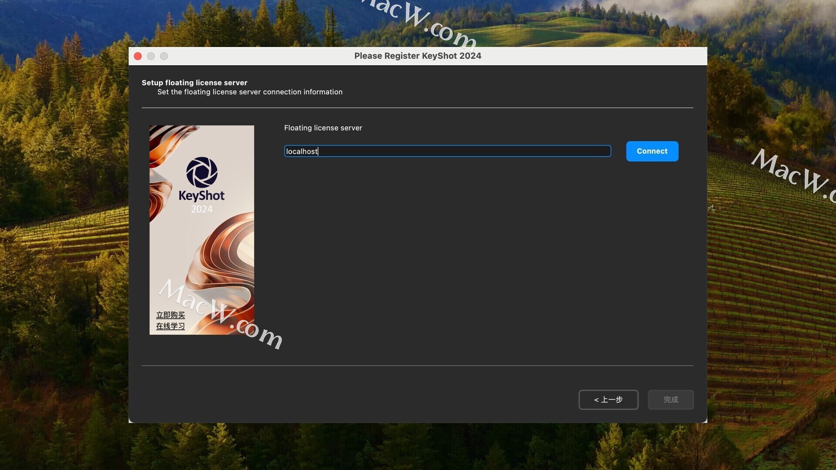Click the 'KeyShot' wordmark on the banner
This screenshot has width=836, height=470.
[x=202, y=195]
